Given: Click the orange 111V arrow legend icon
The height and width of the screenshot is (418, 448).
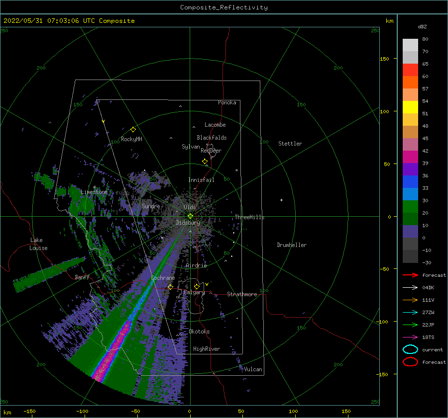Looking at the screenshot, I should point(410,300).
